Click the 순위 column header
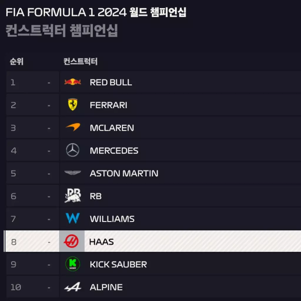301x301 pixels. coord(16,61)
